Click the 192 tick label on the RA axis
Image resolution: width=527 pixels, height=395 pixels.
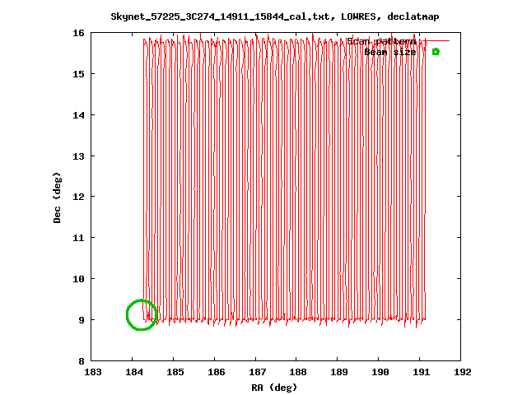point(462,372)
